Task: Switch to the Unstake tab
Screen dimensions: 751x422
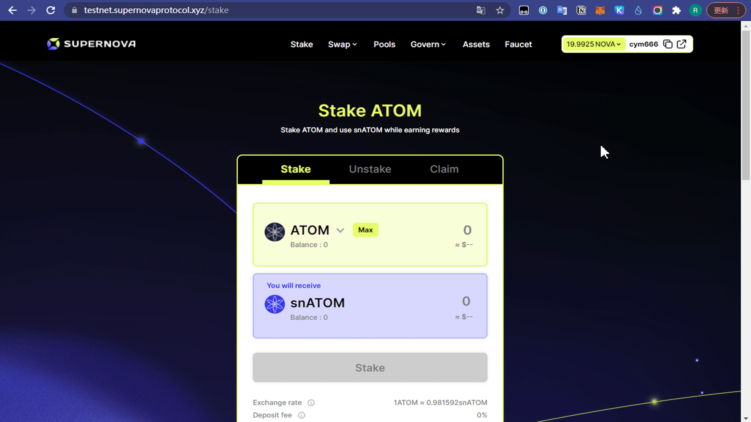Action: [370, 169]
